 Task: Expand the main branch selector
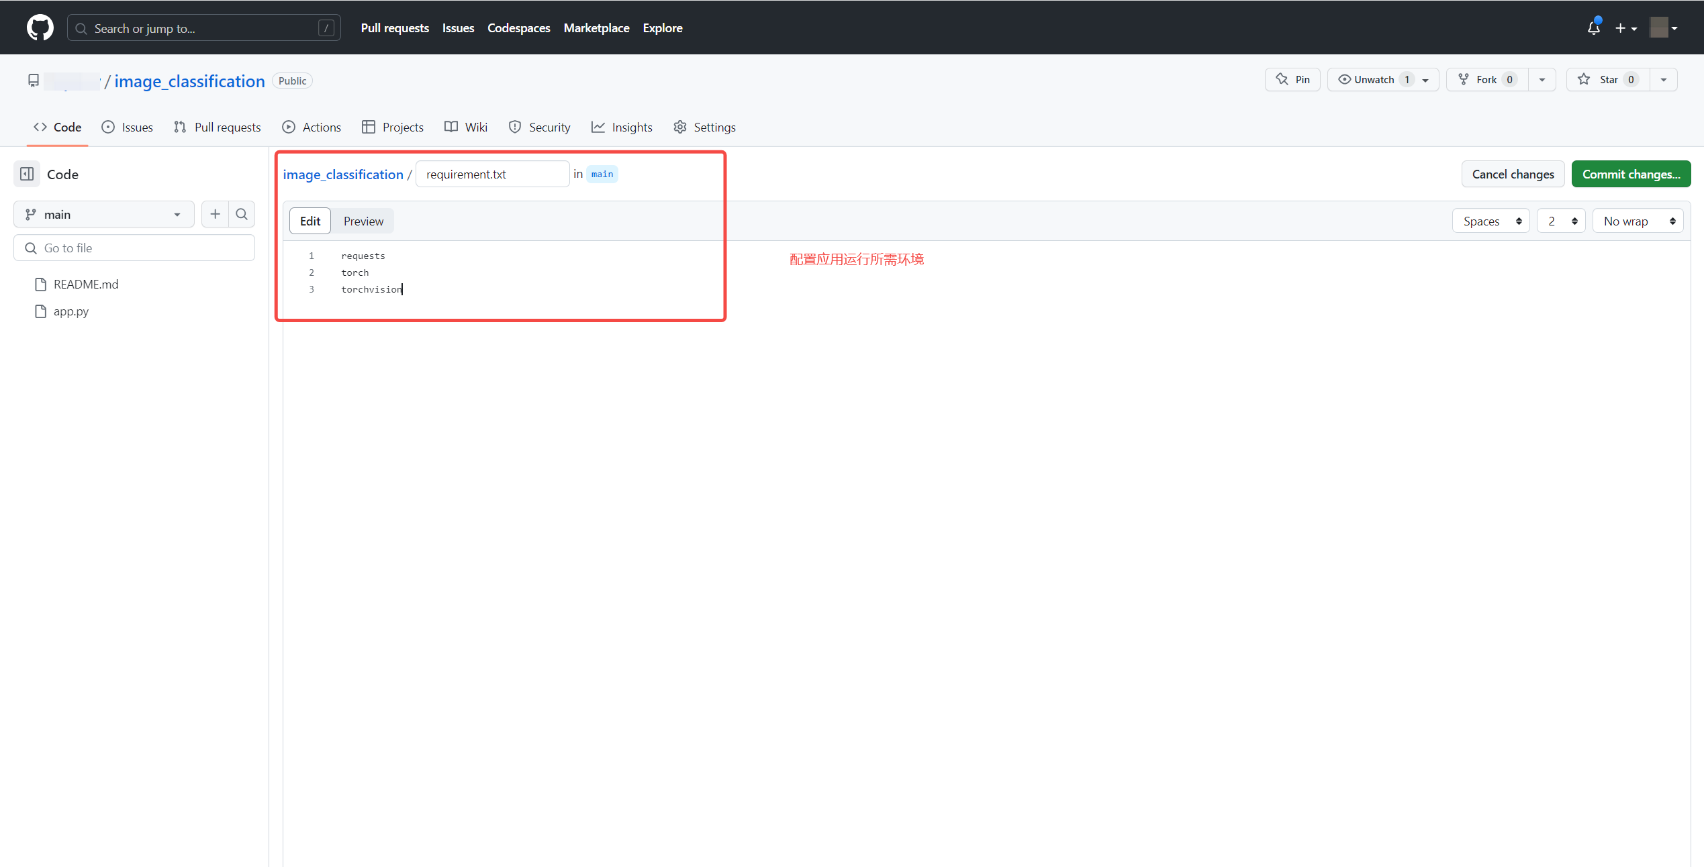[x=103, y=214]
